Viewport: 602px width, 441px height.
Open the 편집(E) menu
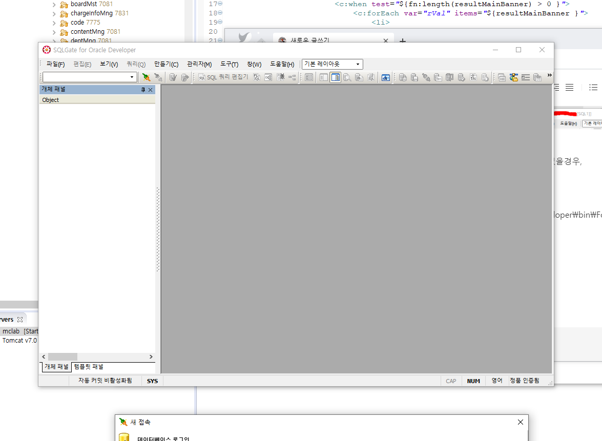pyautogui.click(x=82, y=64)
